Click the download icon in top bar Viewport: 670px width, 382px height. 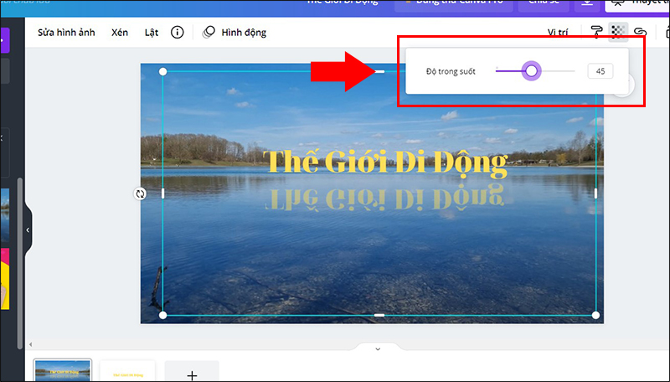587,4
